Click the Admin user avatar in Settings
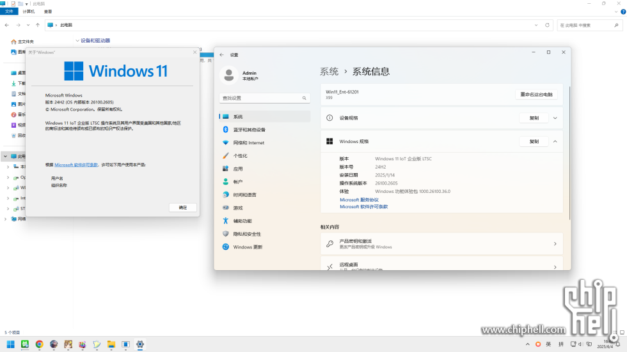Viewport: 627px width, 352px height. click(x=229, y=75)
